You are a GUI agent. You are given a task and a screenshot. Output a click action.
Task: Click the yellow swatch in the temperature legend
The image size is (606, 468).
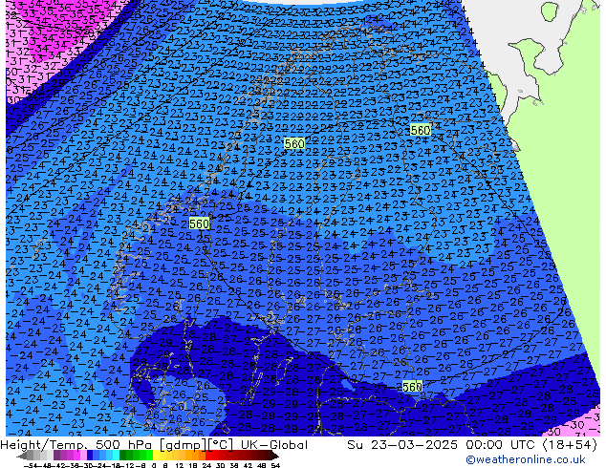pos(156,456)
